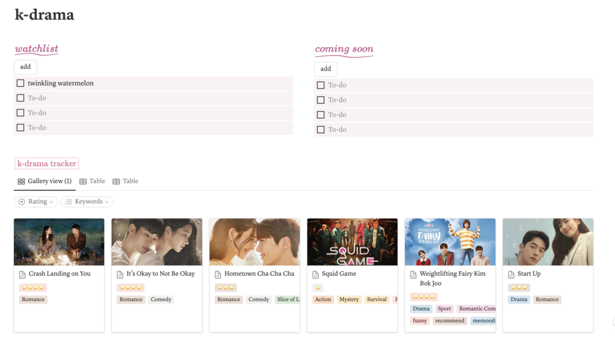615x337 pixels.
Task: Click the k-drama page title
Action: [44, 15]
